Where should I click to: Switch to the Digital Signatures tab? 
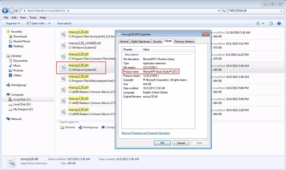[141, 41]
